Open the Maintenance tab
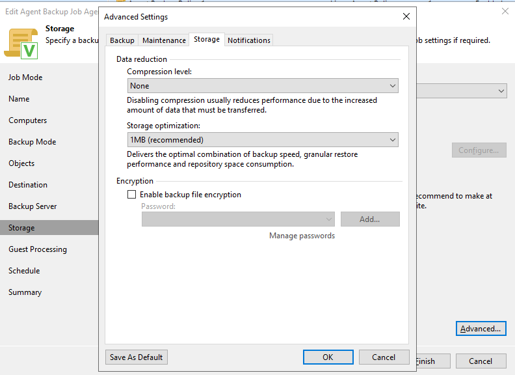Viewport: 515px width, 375px height. point(164,40)
